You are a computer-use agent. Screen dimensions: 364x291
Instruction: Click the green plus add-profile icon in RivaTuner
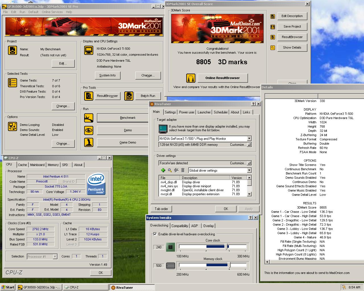tap(163, 170)
